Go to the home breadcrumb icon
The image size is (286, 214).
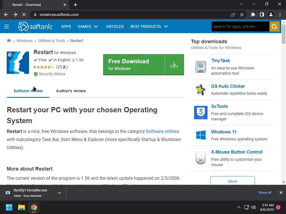coord(9,41)
